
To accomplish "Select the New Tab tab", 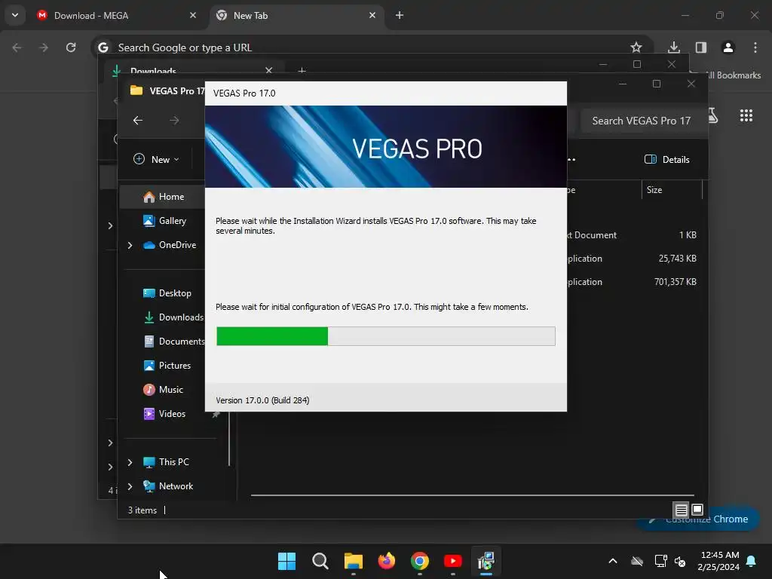I will click(x=296, y=15).
